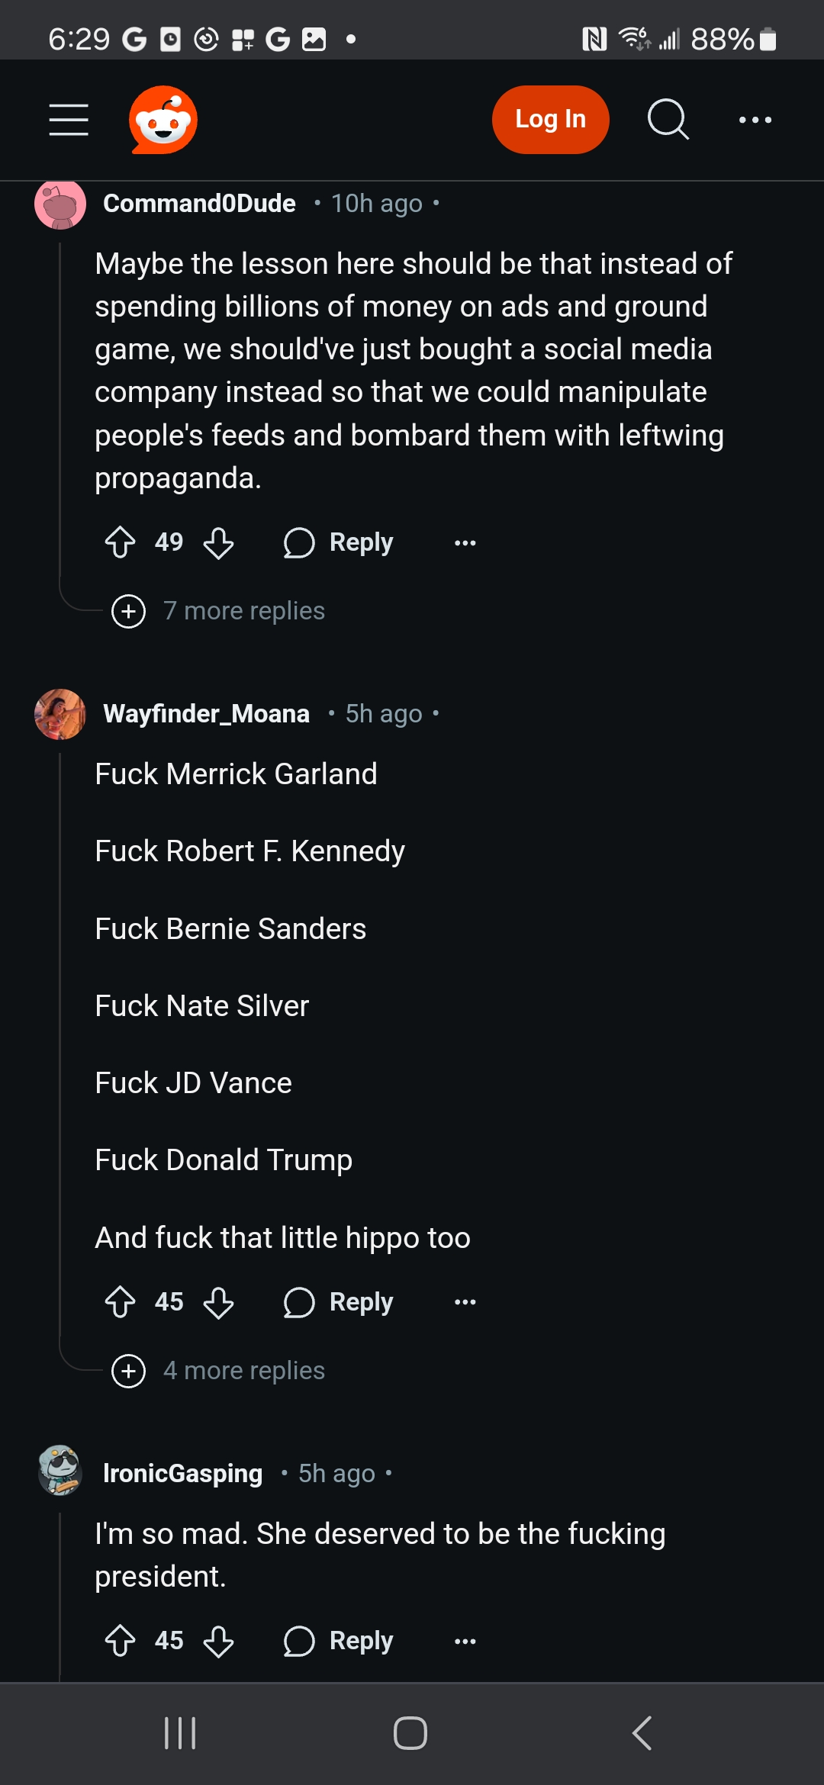Screen dimensions: 824x1785
Task: Reply to Command0Dude's comment
Action: pos(339,542)
